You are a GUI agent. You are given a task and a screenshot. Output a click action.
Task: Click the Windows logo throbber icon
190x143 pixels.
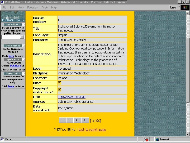185,7
